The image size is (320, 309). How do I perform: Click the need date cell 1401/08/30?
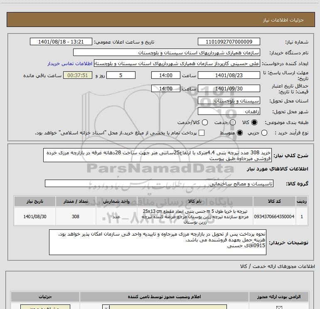point(34,217)
